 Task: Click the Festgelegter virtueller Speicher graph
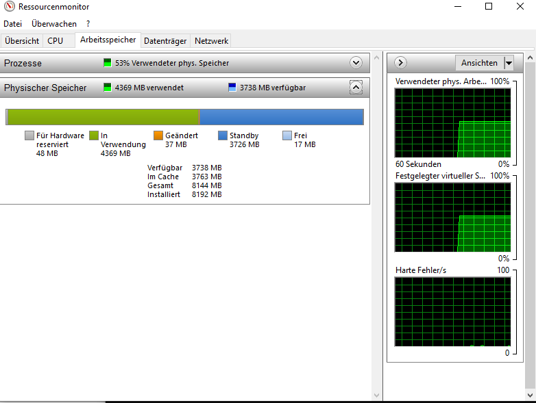(452, 218)
